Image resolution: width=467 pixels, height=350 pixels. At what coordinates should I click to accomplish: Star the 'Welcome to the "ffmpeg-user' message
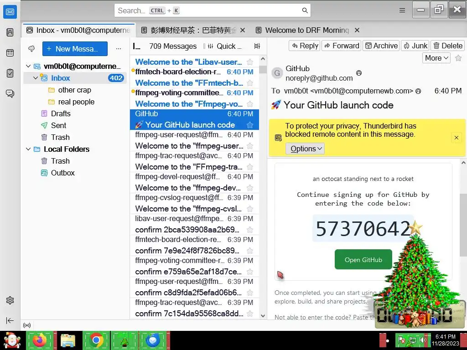[250, 146]
